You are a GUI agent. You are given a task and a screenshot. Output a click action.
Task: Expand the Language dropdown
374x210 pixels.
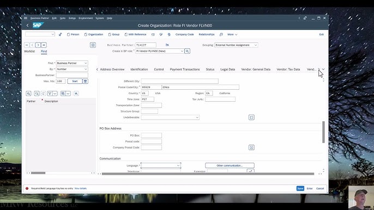(161, 165)
